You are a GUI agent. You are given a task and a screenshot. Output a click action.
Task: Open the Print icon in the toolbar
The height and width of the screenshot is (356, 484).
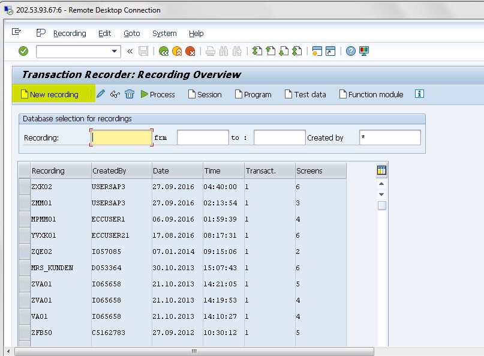coord(209,51)
